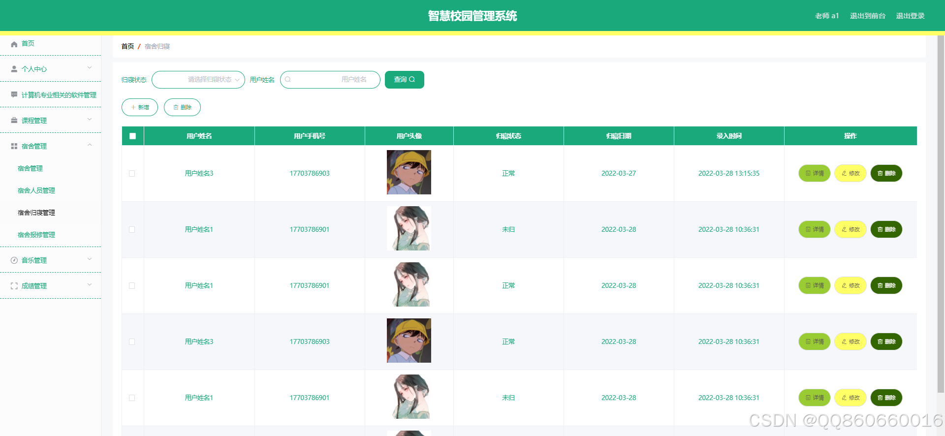Open the 首页 sidebar menu item

pos(50,44)
